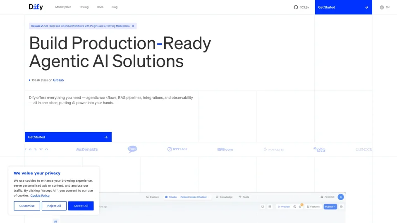
Task: Switch to the Studio tab in the preview
Action: (171, 197)
